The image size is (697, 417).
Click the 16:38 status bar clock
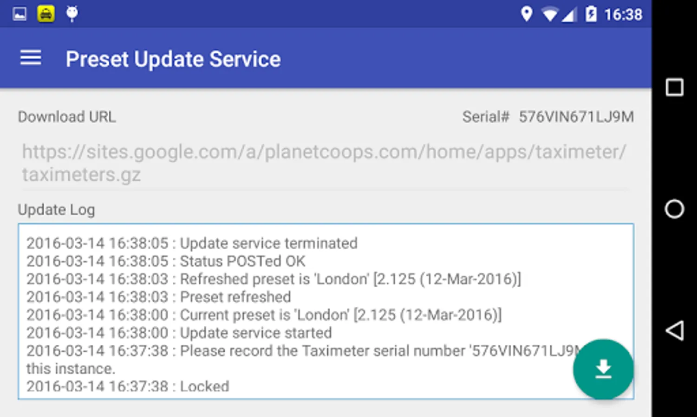point(623,14)
